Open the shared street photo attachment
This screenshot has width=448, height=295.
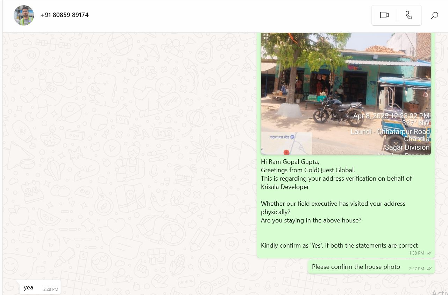coord(346,93)
